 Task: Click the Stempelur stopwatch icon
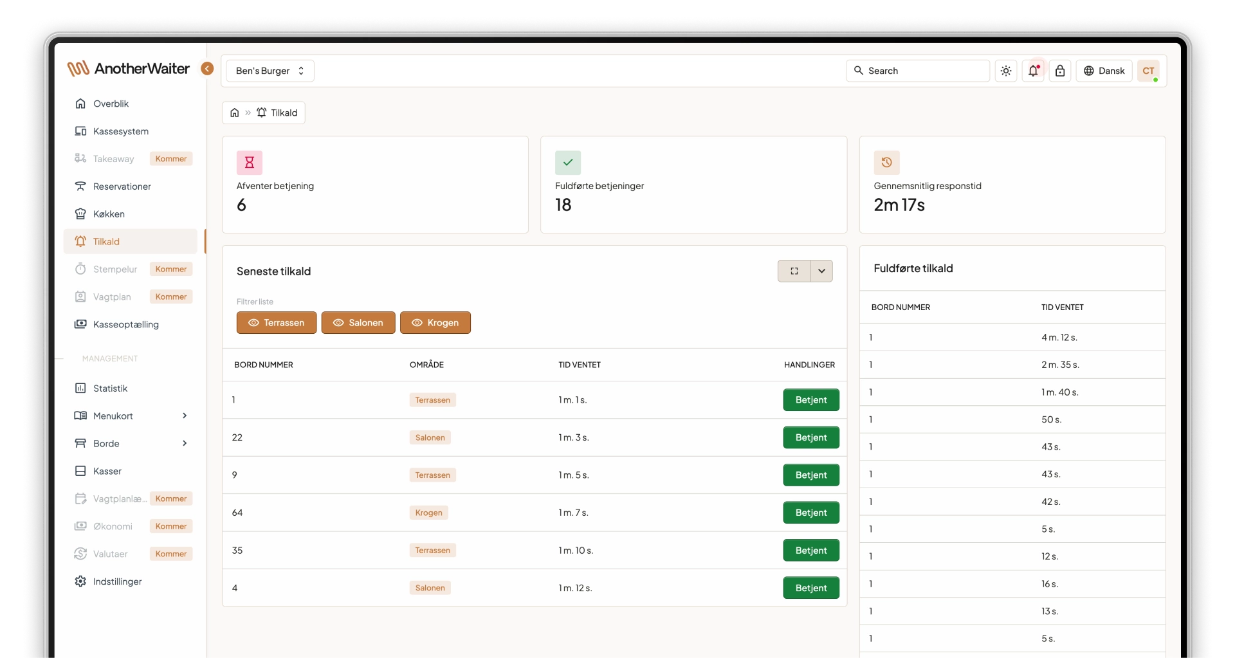80,269
